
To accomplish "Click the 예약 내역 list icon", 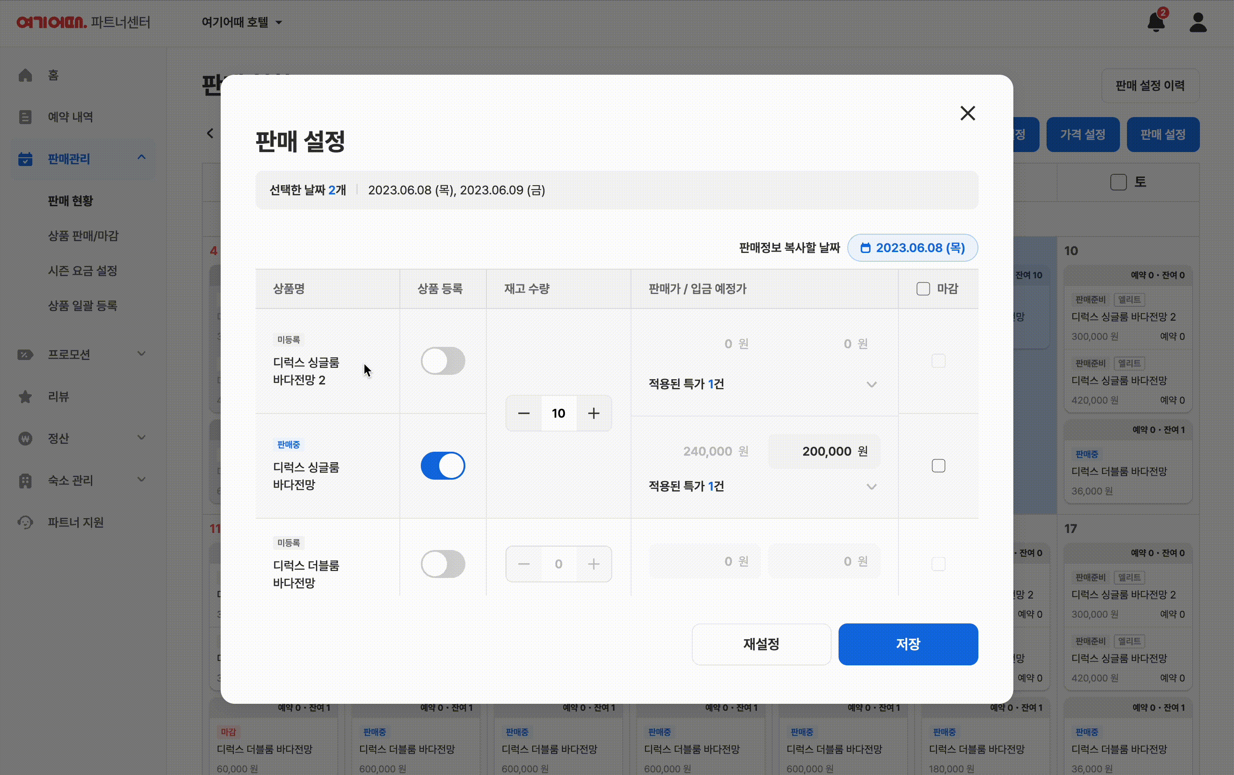I will 25,117.
